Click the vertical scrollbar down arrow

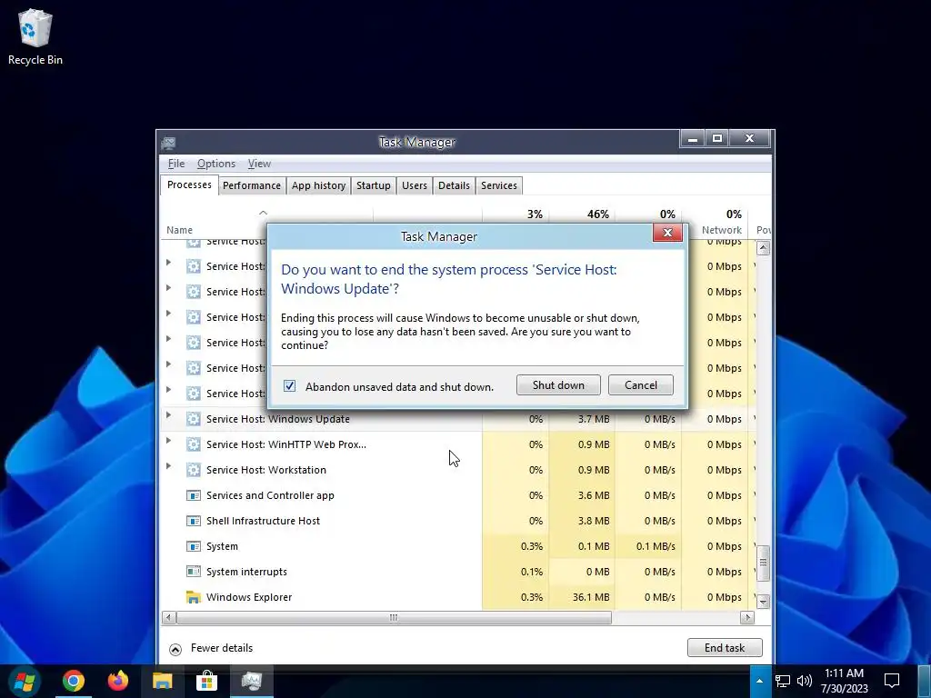[763, 602]
